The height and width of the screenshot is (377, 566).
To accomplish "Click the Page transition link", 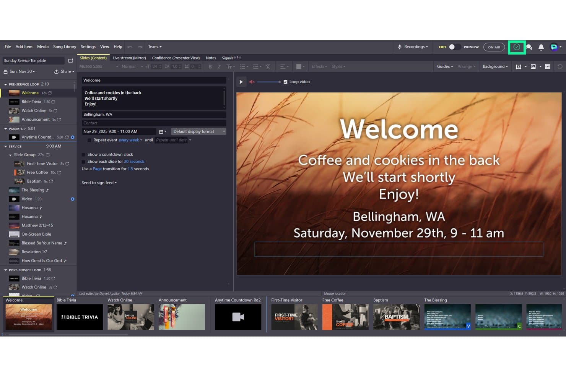I will pyautogui.click(x=97, y=169).
